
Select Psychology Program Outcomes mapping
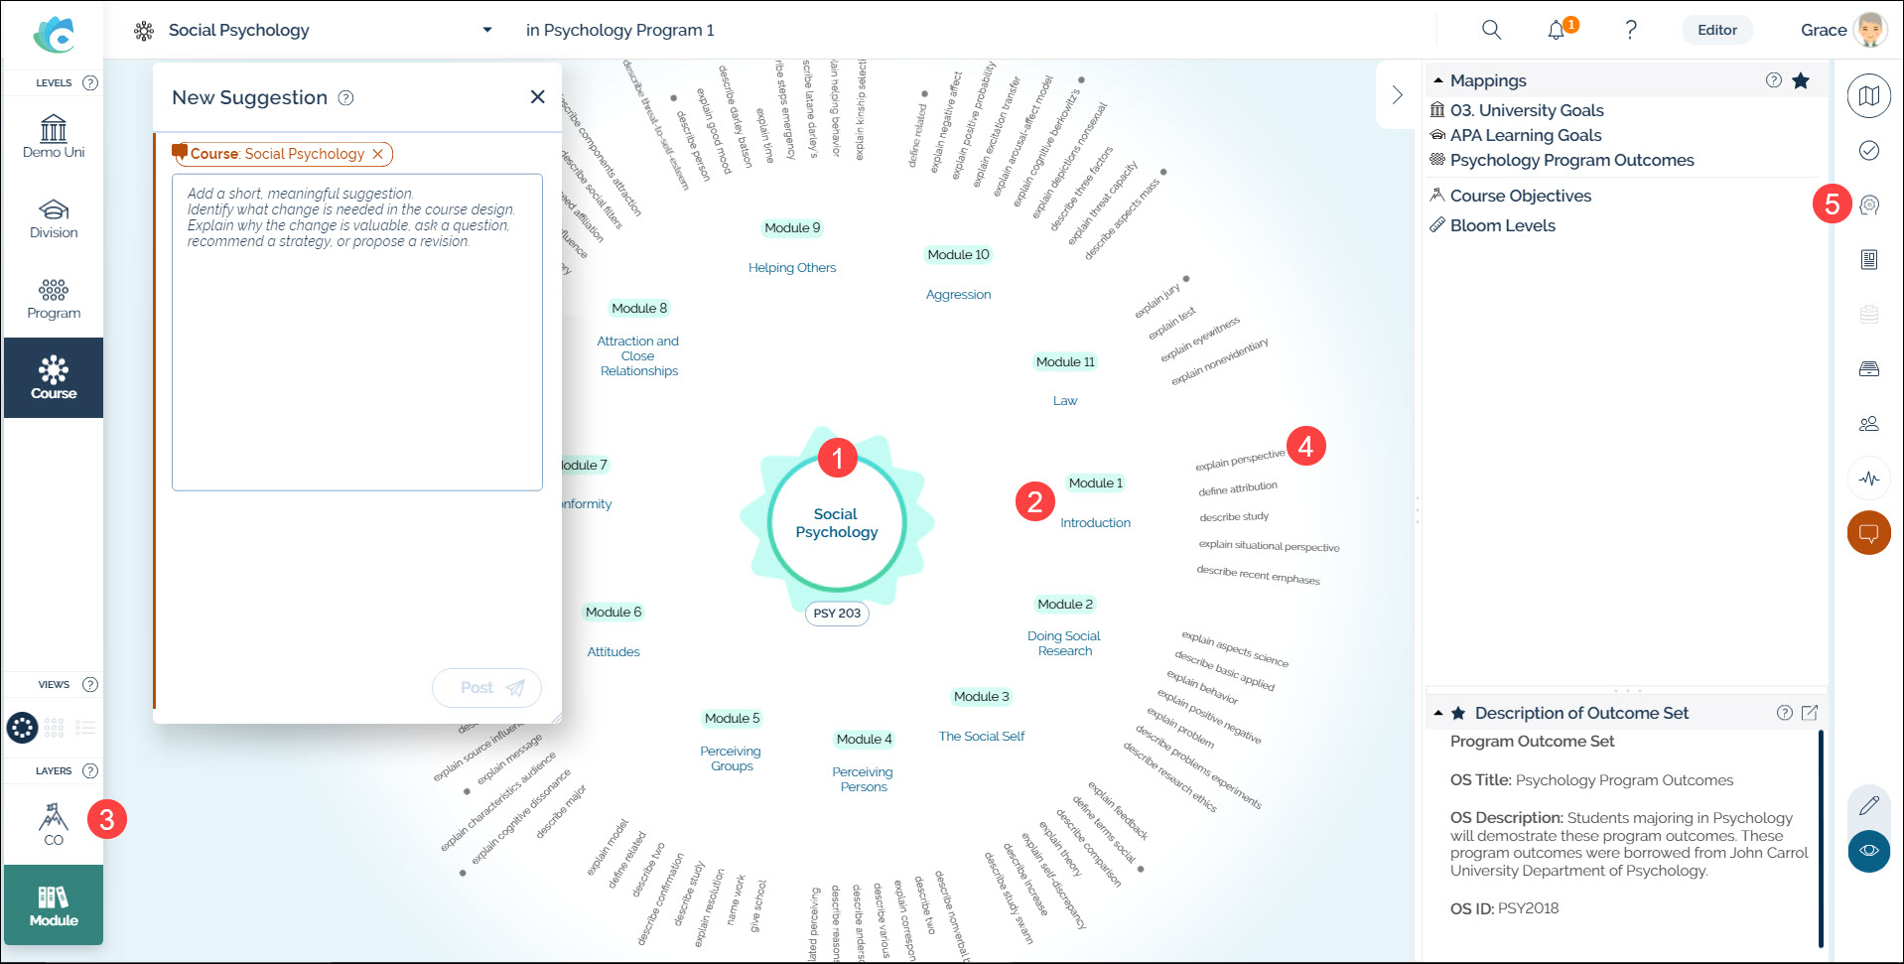[1571, 160]
